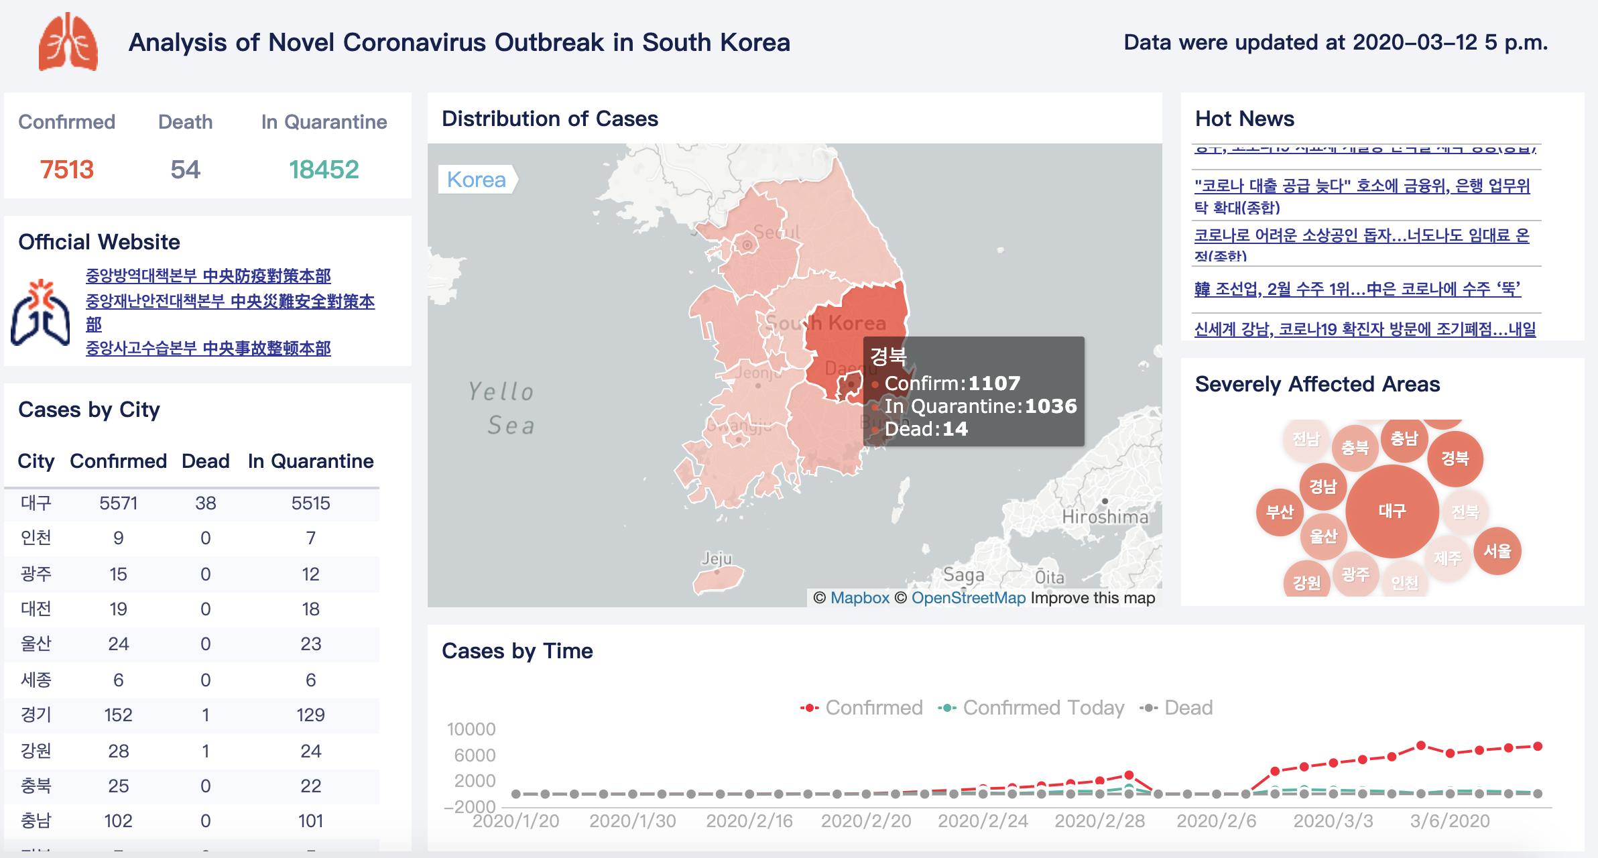1598x858 pixels.
Task: Click the 충남 row in city table
Action: click(192, 820)
